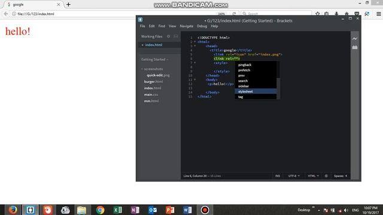Viewport: 383px width, 215px height.
Task: Open Firefox from the taskbar
Action: tap(13, 210)
